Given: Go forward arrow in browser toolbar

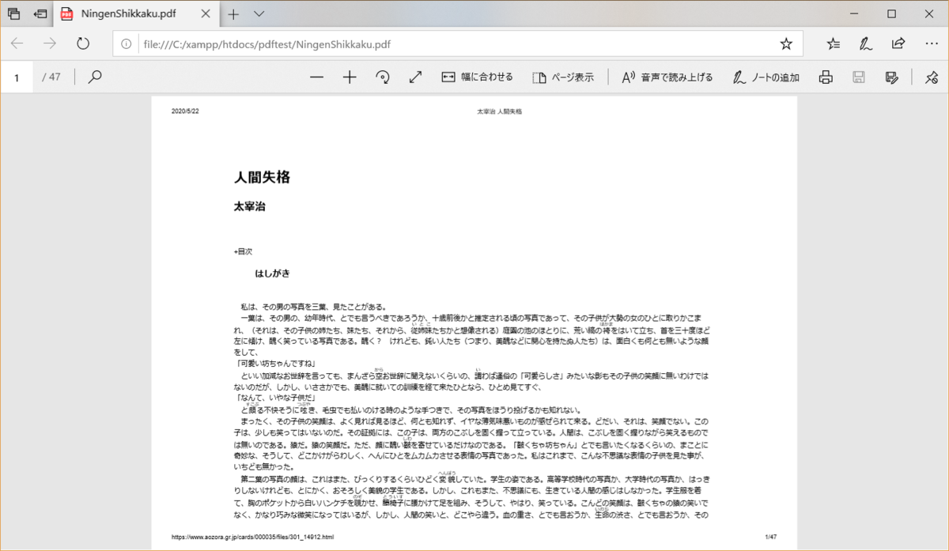Looking at the screenshot, I should (x=50, y=43).
